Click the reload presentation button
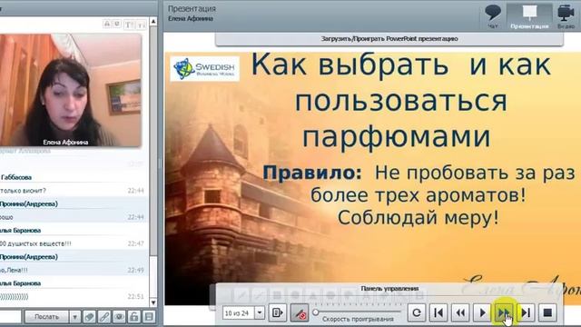The image size is (581, 327). tap(417, 312)
